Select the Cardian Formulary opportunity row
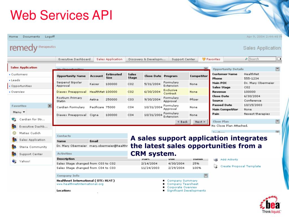The width and height of the screenshot is (289, 217). (132, 107)
